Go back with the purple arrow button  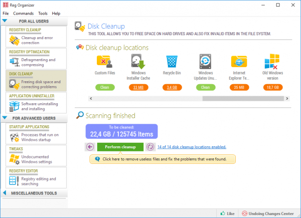pyautogui.click(x=90, y=147)
